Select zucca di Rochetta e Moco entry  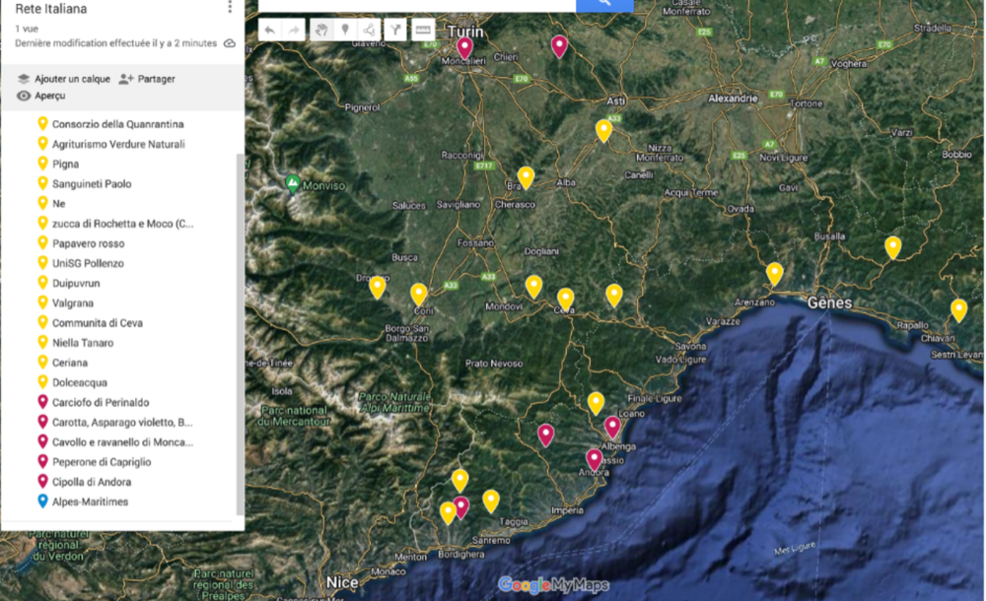coord(122,224)
